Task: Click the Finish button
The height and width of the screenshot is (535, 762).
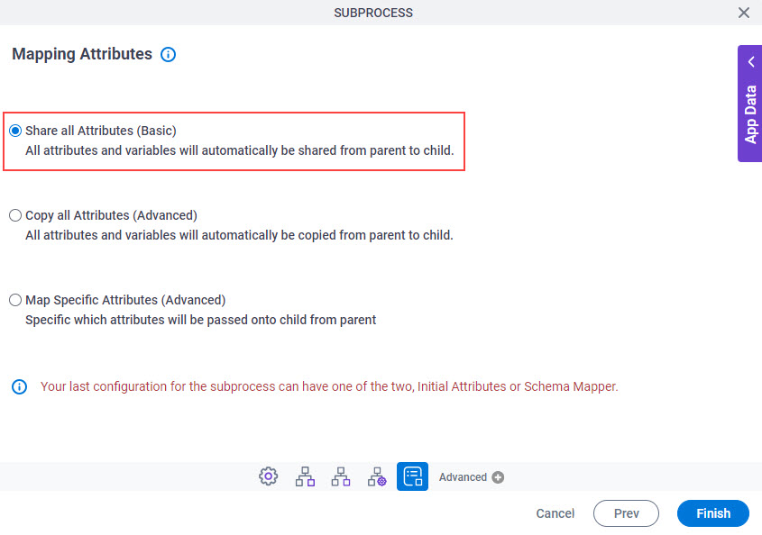Action: (713, 513)
